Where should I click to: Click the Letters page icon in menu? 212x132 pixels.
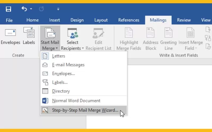(x=45, y=56)
